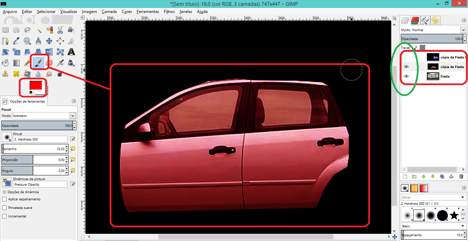The width and height of the screenshot is (468, 241).
Task: Anchor the floating layer with anchor icon
Action: pos(452,177)
